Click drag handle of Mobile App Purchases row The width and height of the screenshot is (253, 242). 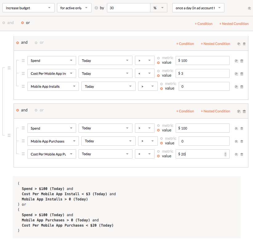tap(23, 141)
